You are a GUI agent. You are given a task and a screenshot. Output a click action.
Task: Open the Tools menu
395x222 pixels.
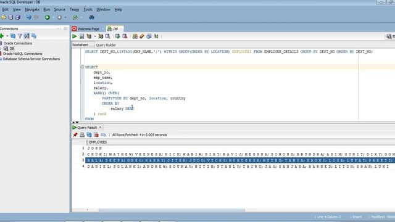pos(88,10)
